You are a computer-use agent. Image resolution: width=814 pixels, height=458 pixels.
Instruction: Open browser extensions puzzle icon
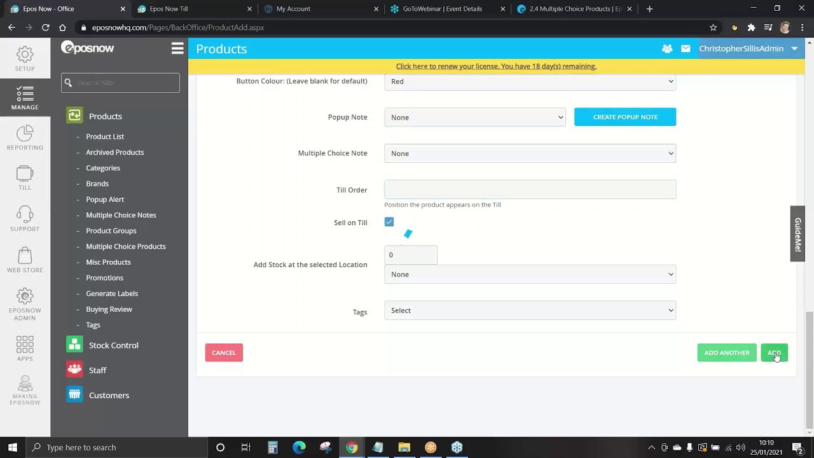[x=751, y=27]
